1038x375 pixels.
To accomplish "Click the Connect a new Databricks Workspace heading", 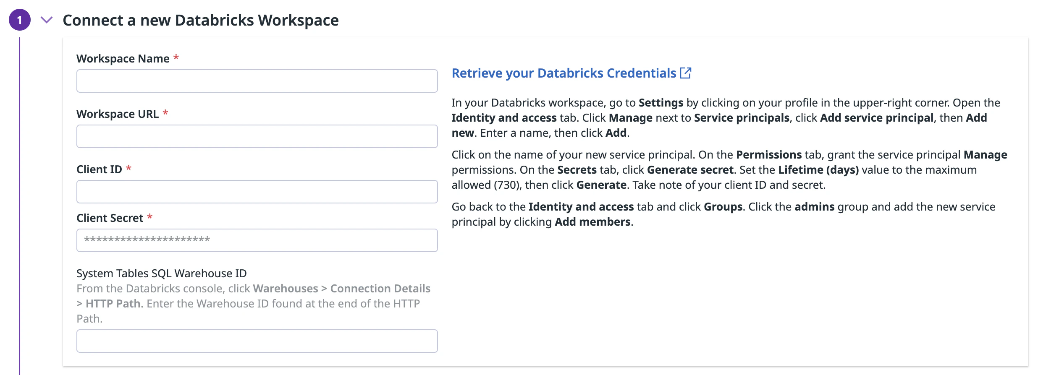I will coord(200,20).
